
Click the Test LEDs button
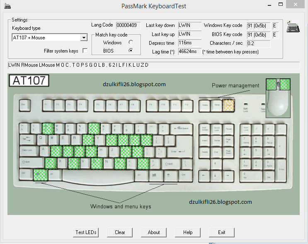pos(86,232)
